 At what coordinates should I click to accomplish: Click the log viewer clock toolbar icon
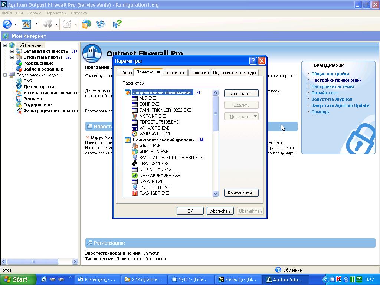67,24
